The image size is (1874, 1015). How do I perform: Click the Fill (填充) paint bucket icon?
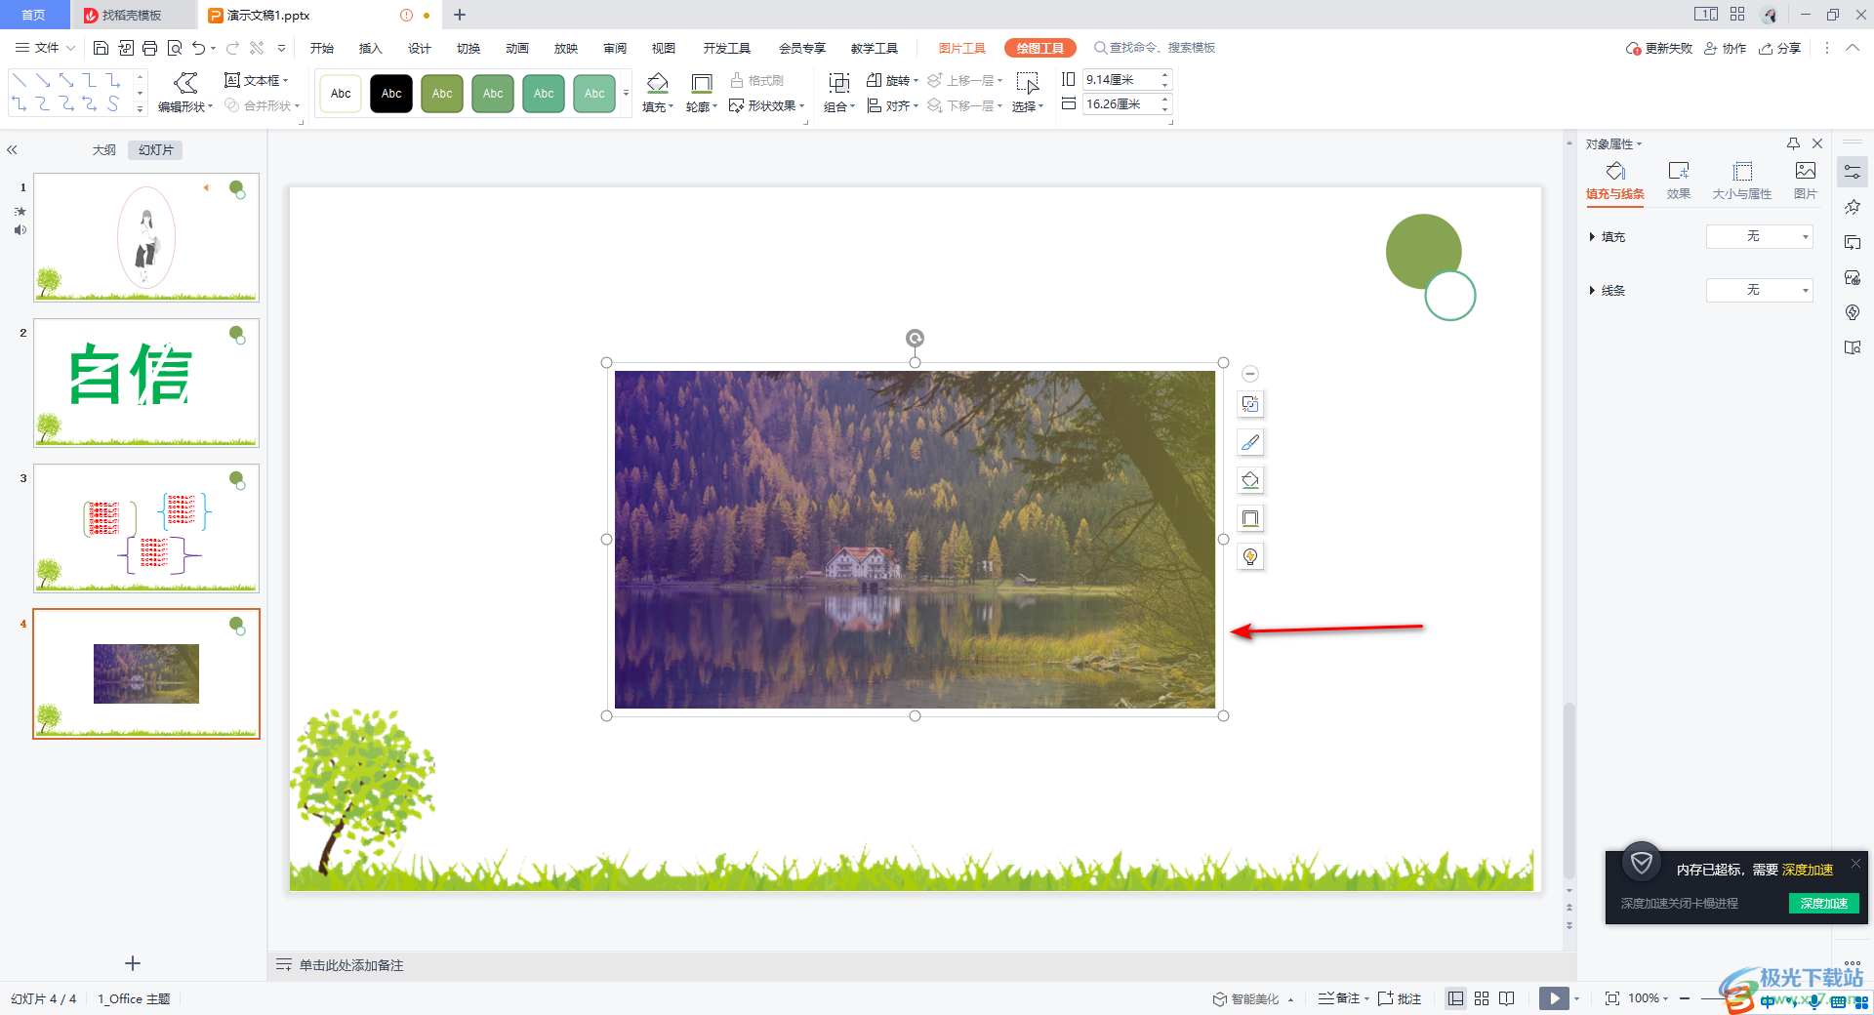pyautogui.click(x=658, y=84)
